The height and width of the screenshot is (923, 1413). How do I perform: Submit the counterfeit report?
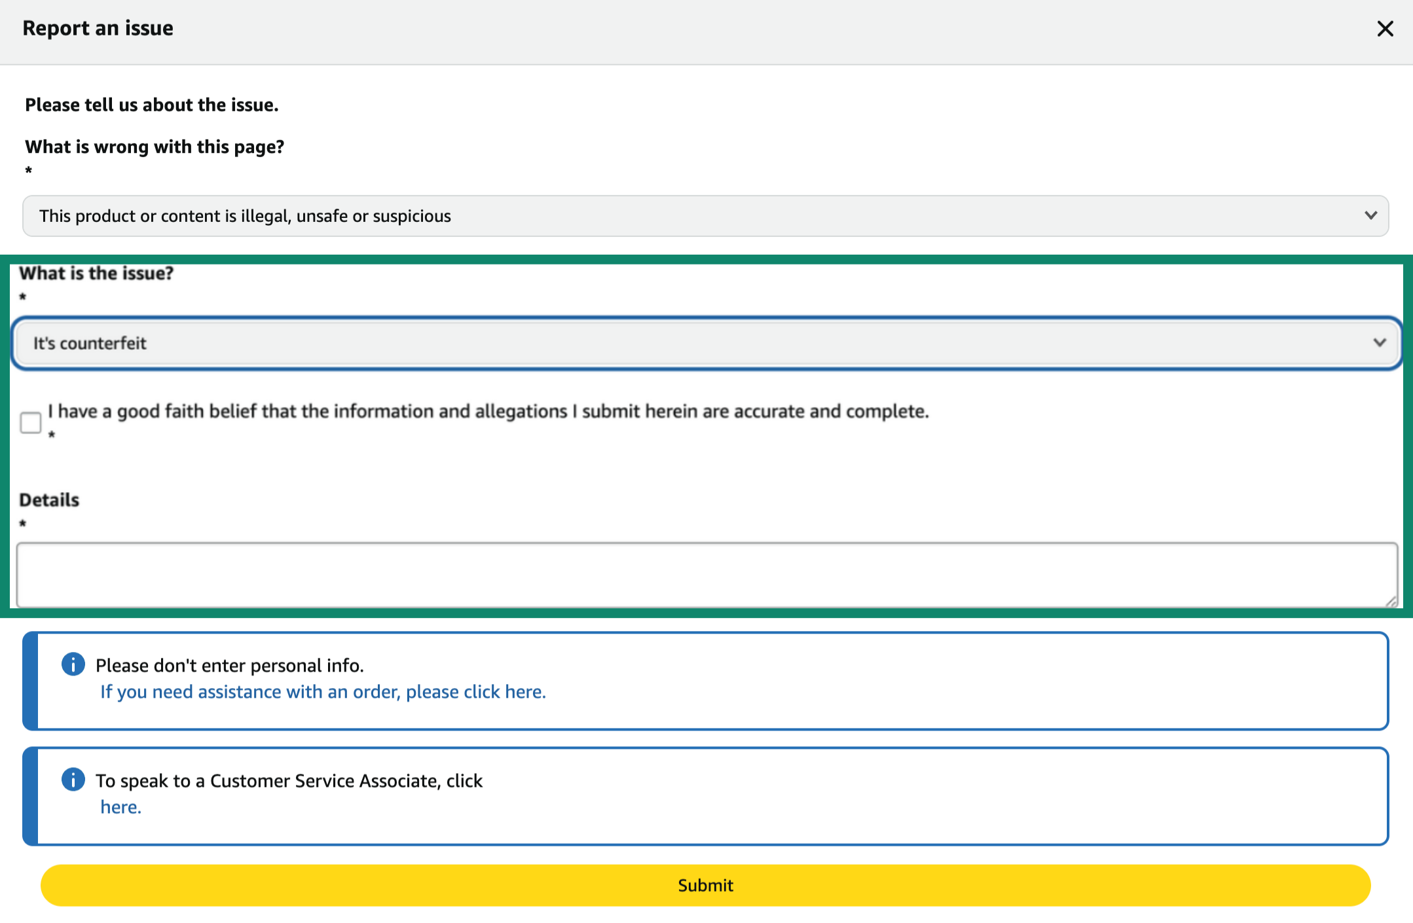(705, 885)
